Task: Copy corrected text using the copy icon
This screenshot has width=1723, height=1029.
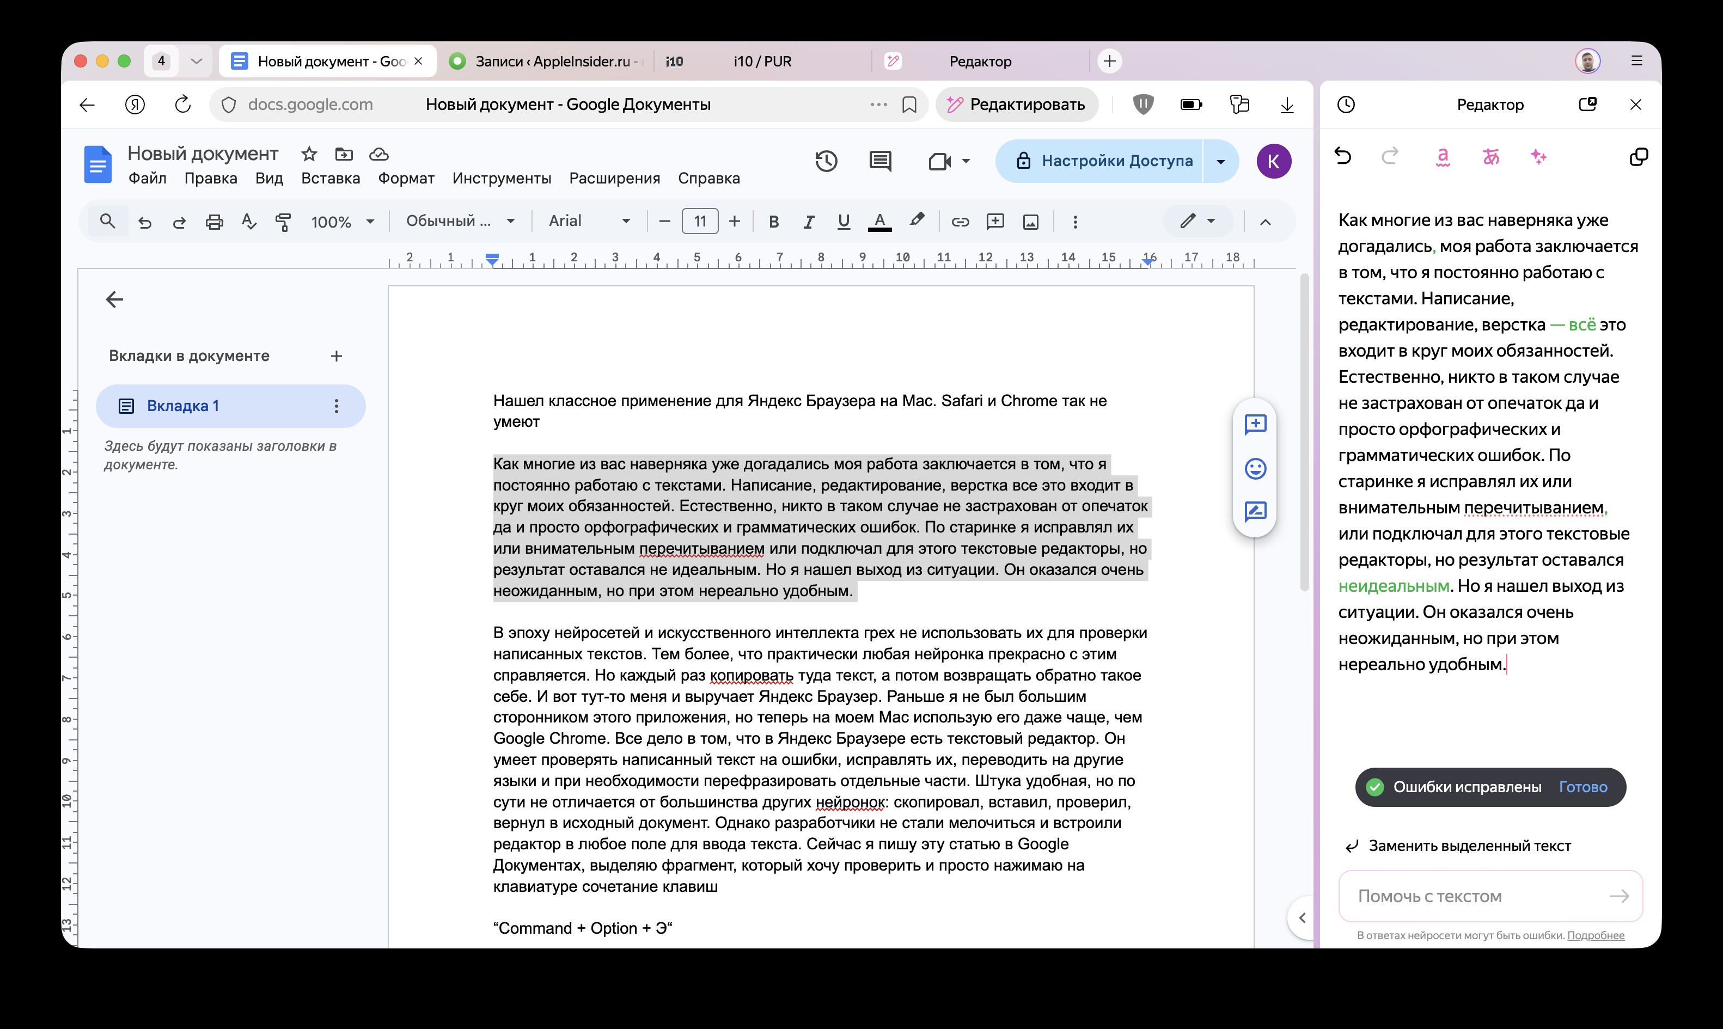Action: pos(1639,157)
